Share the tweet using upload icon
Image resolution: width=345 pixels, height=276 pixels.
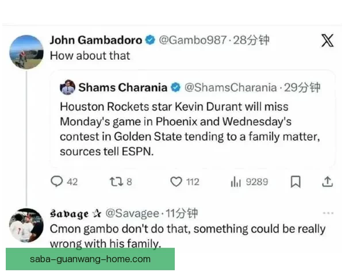[327, 182]
